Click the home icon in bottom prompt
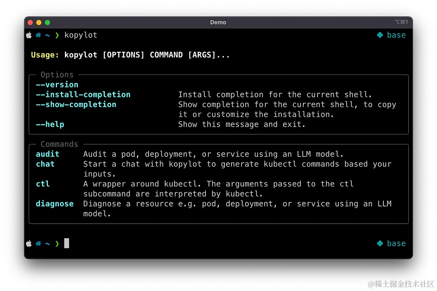 38,244
